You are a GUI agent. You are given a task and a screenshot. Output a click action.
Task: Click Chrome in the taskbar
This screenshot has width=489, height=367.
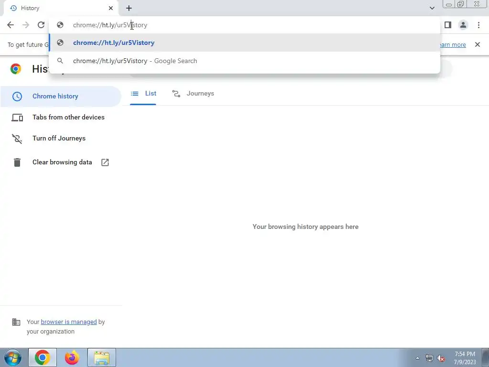click(x=43, y=357)
